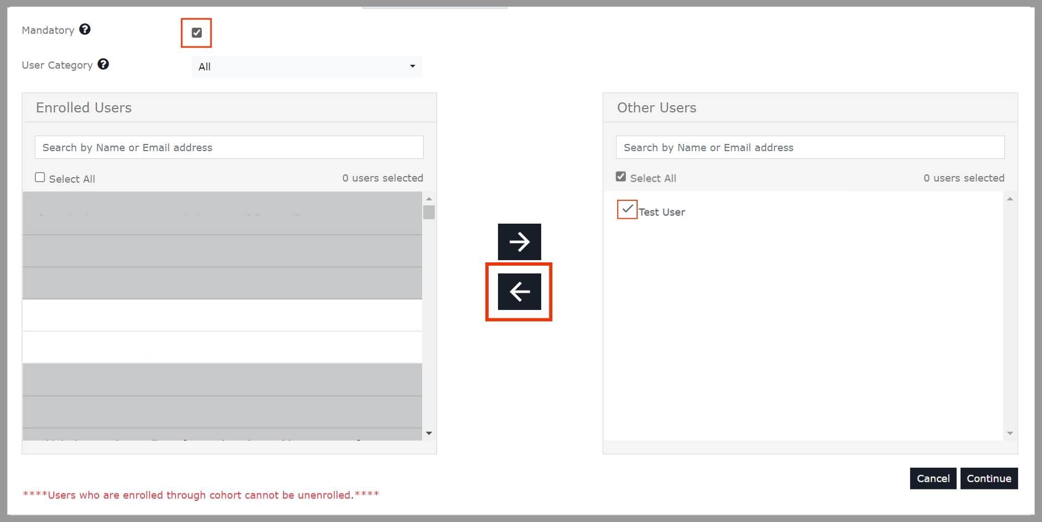Click the right arrow transfer button
The height and width of the screenshot is (522, 1042).
pos(519,242)
